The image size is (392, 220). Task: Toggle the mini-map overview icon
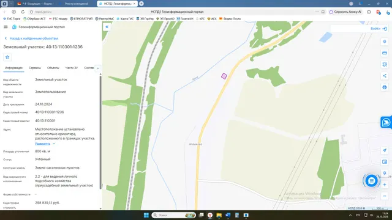point(385,162)
